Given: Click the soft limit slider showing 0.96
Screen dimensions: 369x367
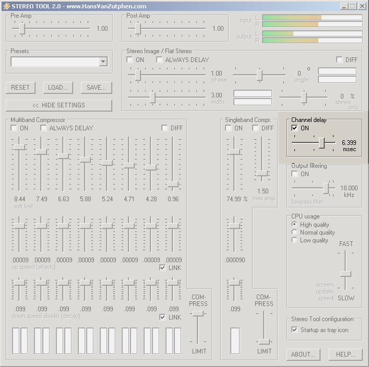Looking at the screenshot, I should pyautogui.click(x=173, y=185).
